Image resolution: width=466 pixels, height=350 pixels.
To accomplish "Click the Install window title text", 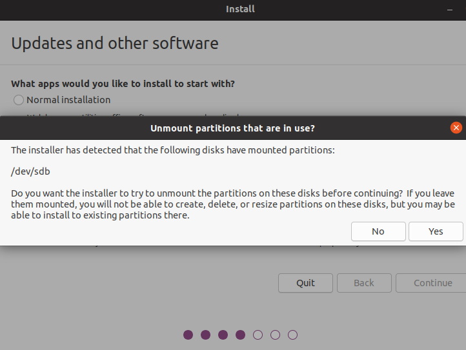I will pyautogui.click(x=240, y=9).
